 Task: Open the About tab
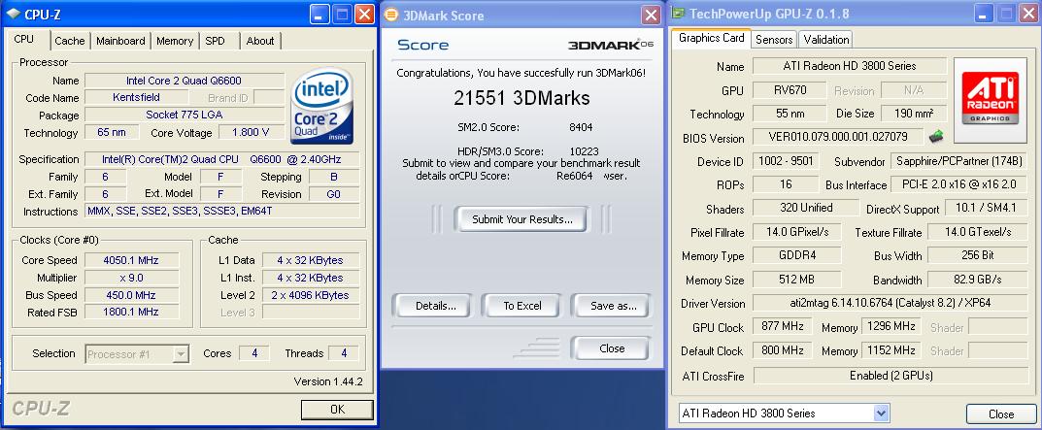coord(260,41)
